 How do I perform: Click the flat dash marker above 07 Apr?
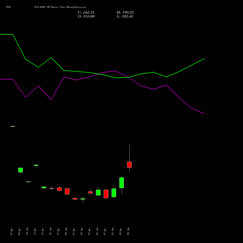pos(13,126)
